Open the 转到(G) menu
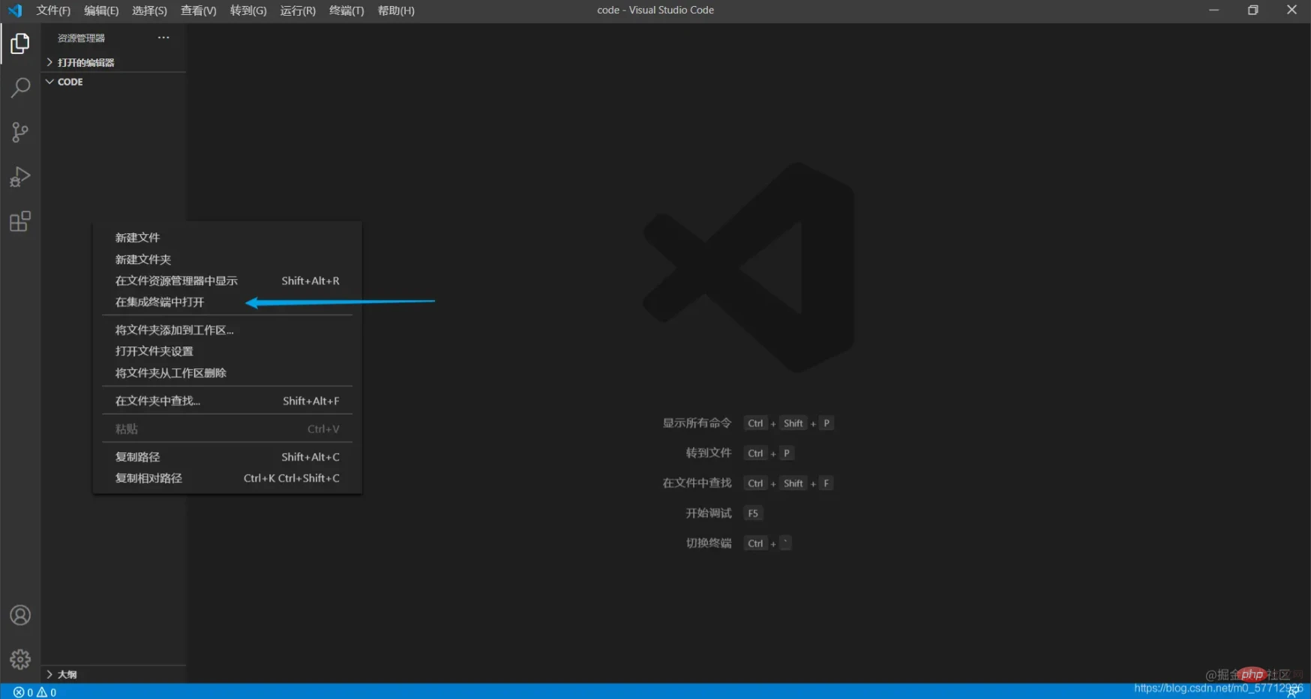This screenshot has height=699, width=1311. coord(248,10)
